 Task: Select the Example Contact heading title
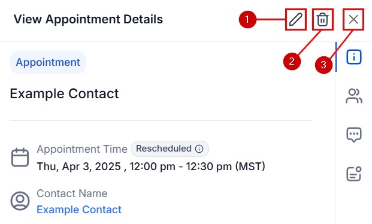(x=64, y=93)
